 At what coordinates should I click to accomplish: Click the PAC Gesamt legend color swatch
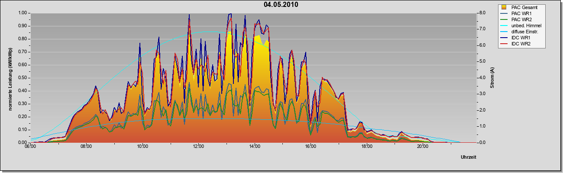(504, 7)
